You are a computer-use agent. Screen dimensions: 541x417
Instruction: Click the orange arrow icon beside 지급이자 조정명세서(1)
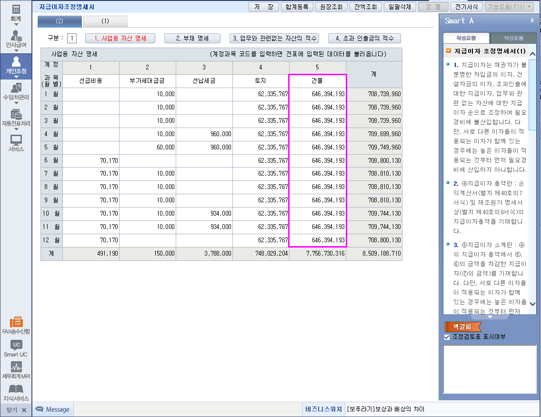(448, 51)
